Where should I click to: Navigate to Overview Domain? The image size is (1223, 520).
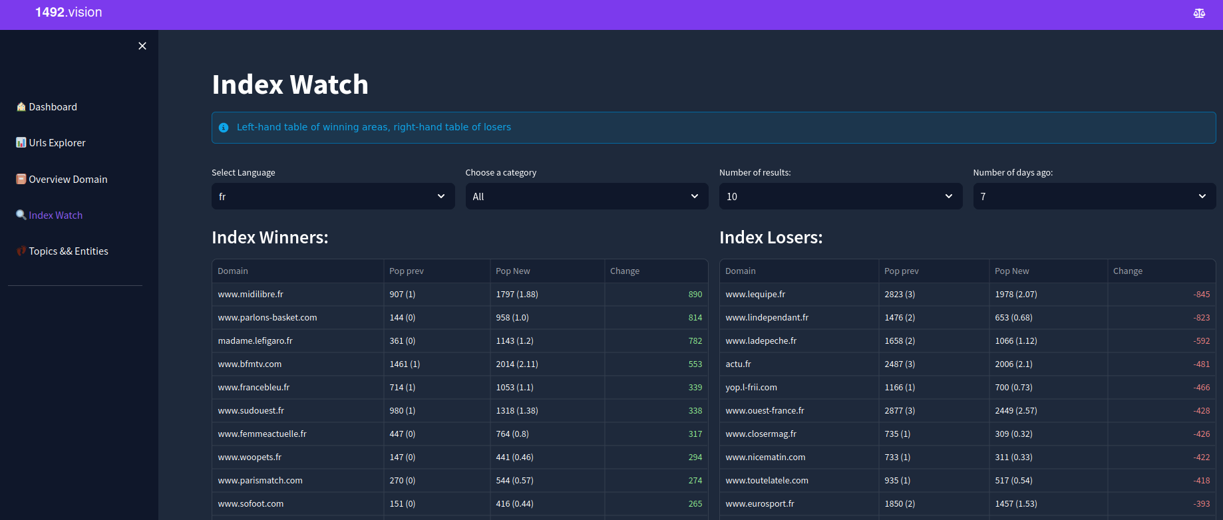(x=68, y=180)
